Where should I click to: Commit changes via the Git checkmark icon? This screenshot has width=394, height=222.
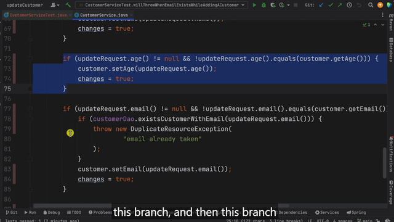[x=331, y=5]
